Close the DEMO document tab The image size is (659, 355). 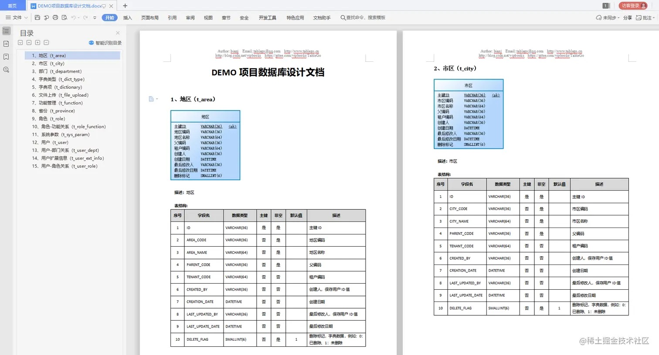pyautogui.click(x=111, y=6)
